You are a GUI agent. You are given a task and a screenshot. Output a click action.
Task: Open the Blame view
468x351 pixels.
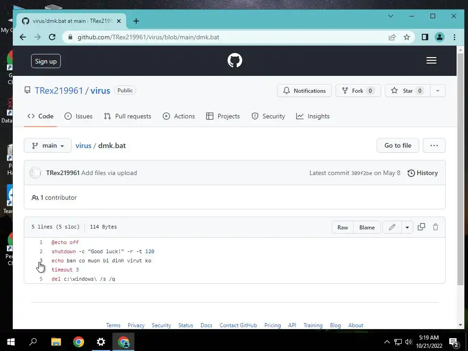tap(367, 227)
